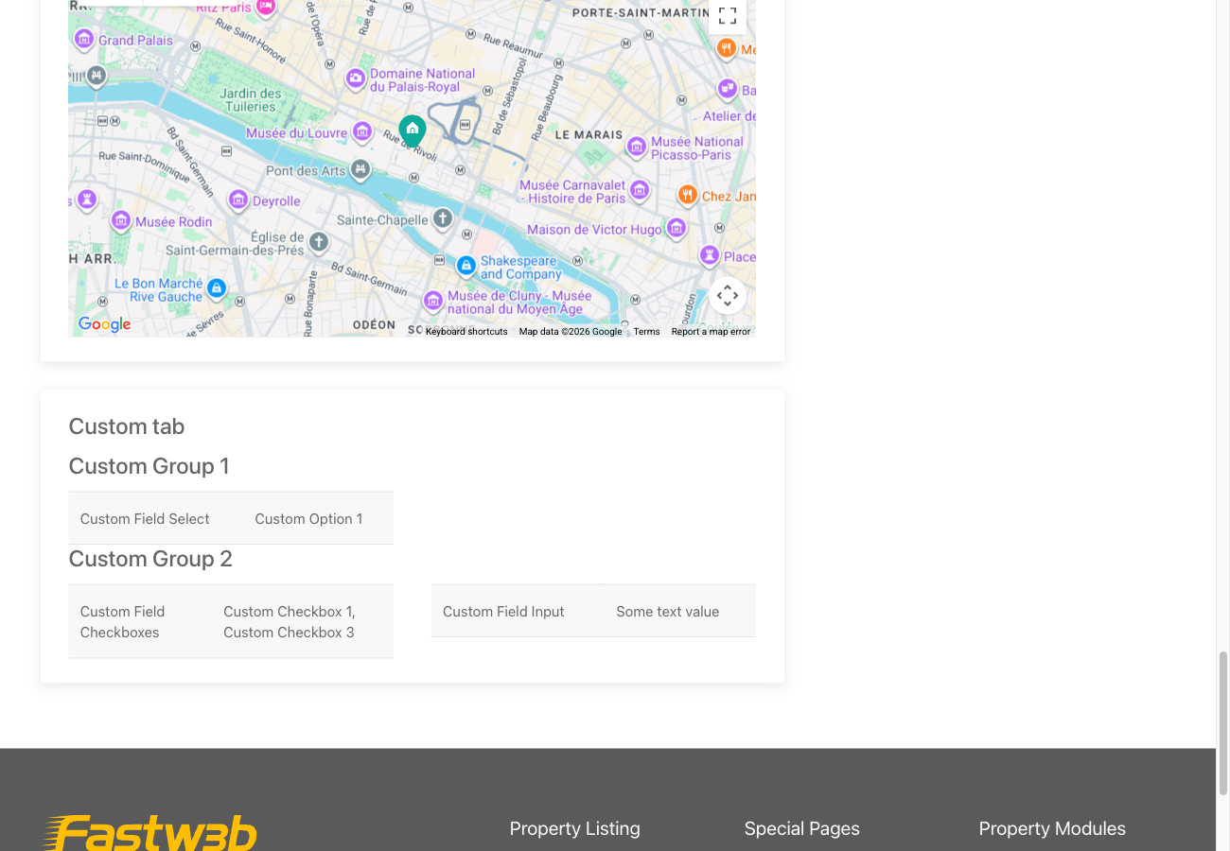Open the Sainte-Chapelle church marker
1230x851 pixels.
[x=442, y=217]
